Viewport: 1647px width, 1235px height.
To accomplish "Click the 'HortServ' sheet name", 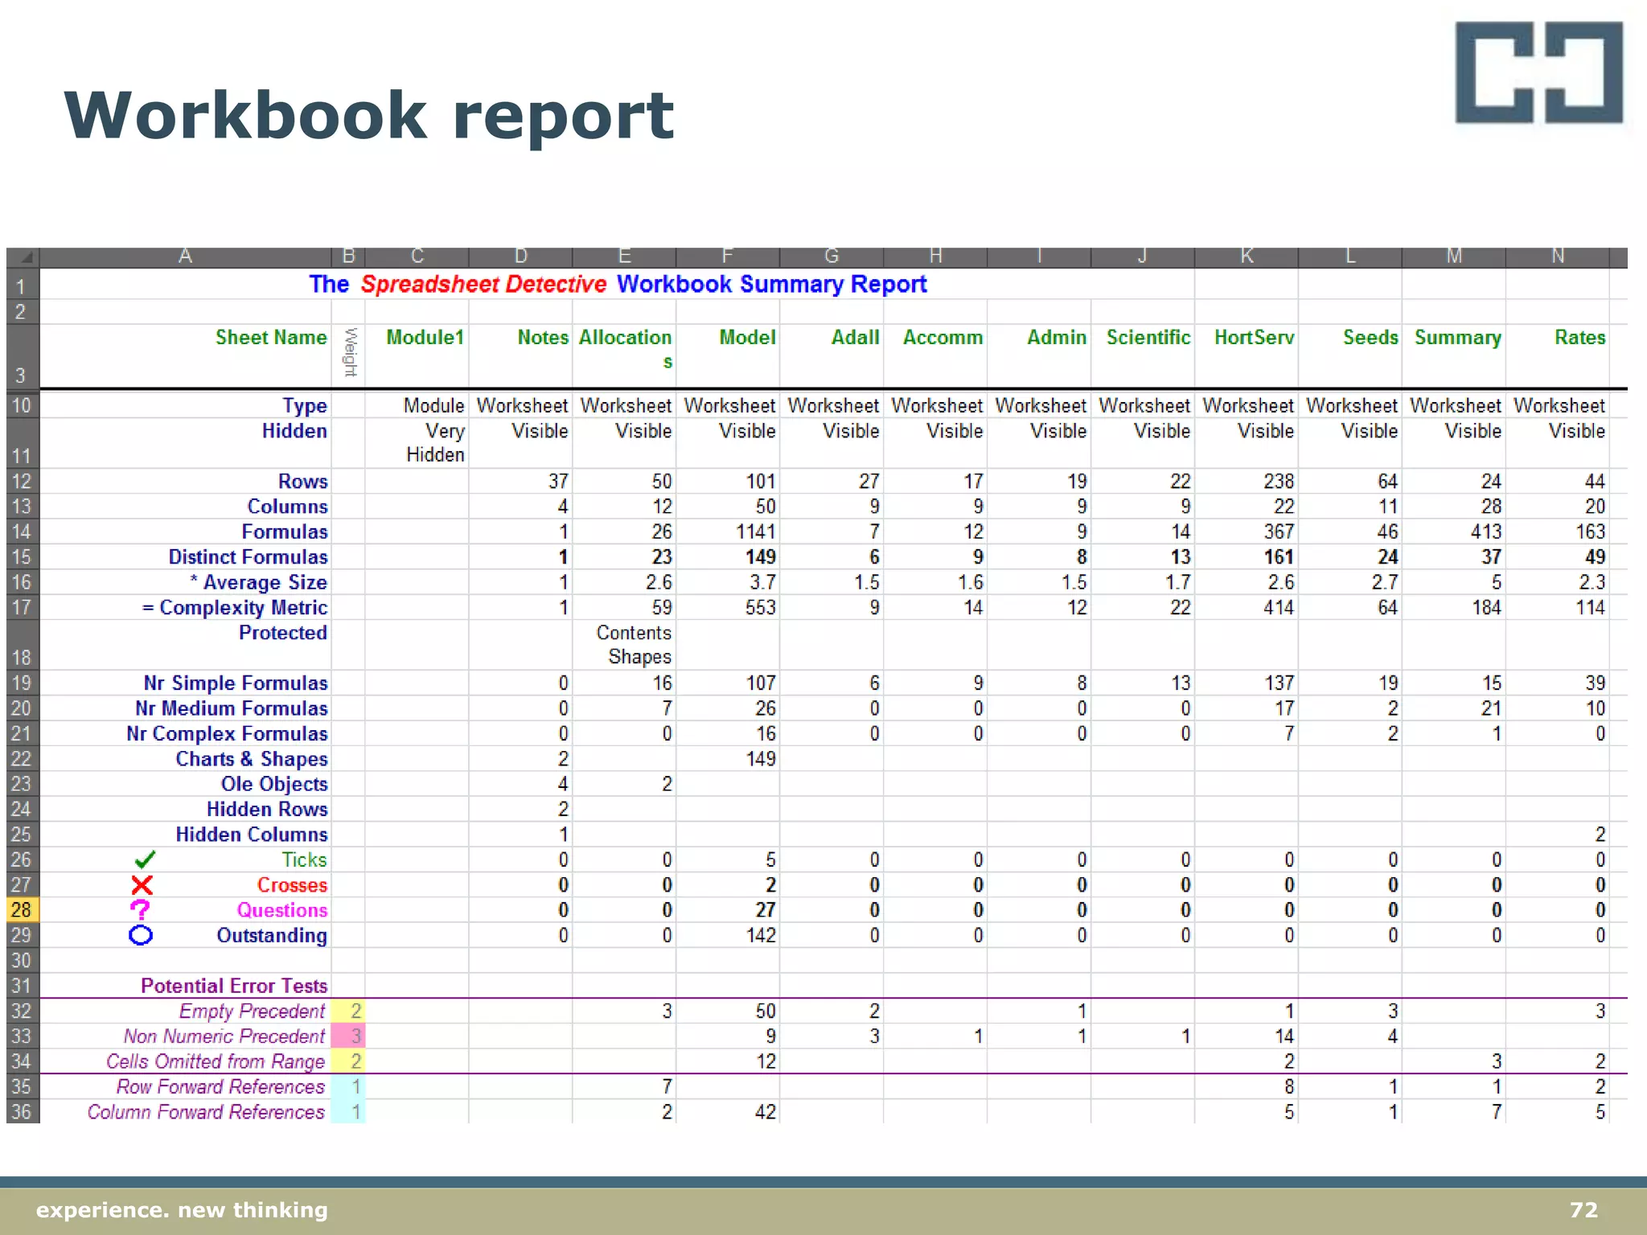I will click(x=1254, y=337).
